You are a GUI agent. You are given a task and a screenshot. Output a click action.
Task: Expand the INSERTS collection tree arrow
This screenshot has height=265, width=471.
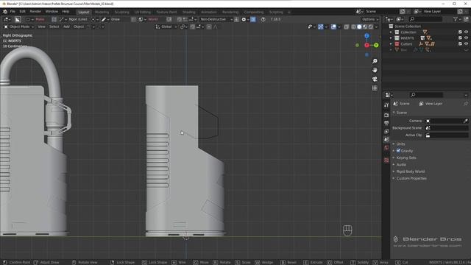click(x=391, y=38)
